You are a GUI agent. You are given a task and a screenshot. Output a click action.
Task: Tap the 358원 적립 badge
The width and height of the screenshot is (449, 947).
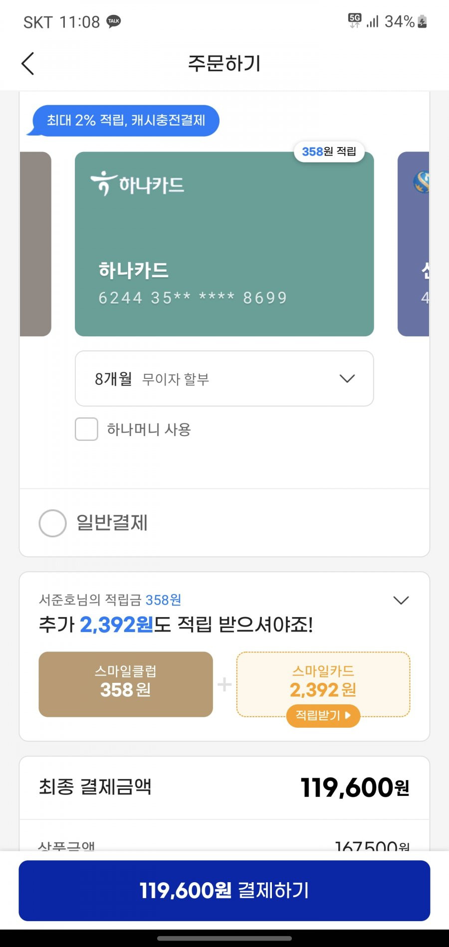point(329,152)
